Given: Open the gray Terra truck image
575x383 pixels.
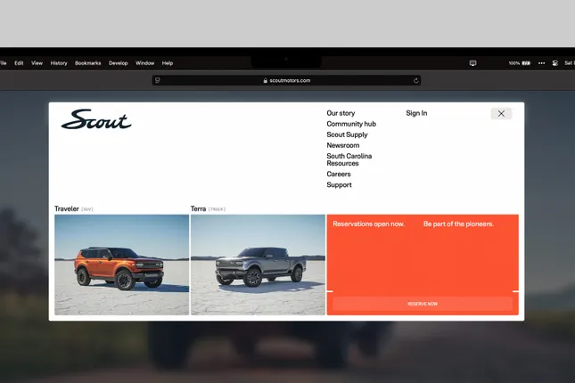Looking at the screenshot, I should pyautogui.click(x=258, y=265).
